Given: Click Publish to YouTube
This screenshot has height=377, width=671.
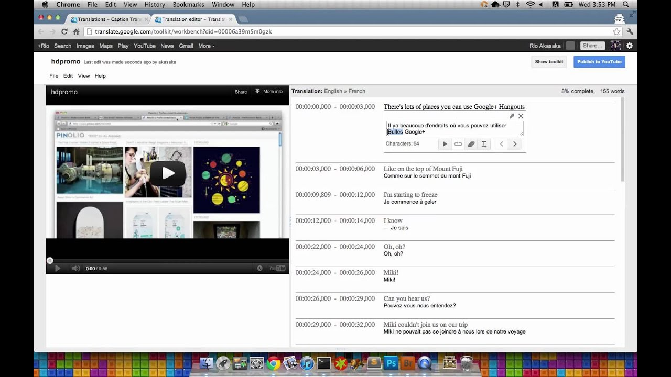Looking at the screenshot, I should pyautogui.click(x=599, y=62).
